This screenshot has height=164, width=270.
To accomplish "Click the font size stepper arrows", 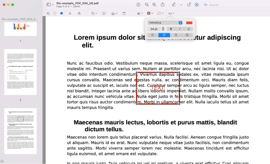I will click(163, 29).
